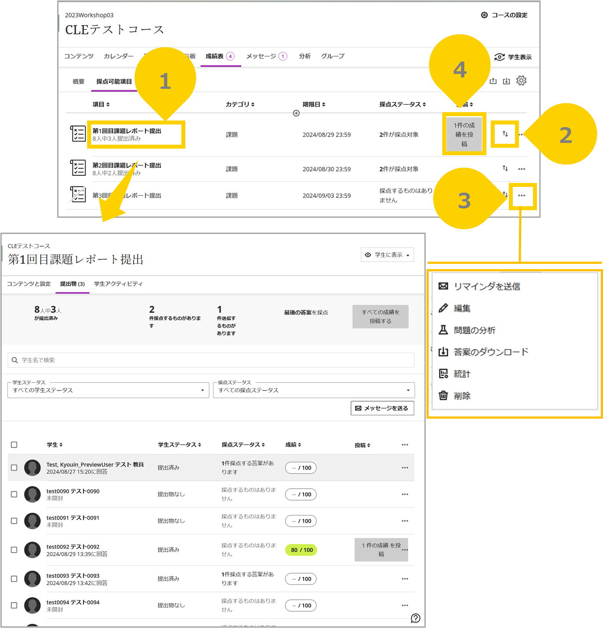Click the upload gradebook icon
Screen dimensions: 603x628
tap(493, 81)
